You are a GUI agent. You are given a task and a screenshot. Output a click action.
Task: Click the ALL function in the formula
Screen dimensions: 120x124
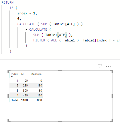click(54, 40)
